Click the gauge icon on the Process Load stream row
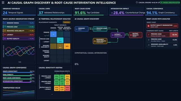181x101 pixels. click(x=5, y=27)
